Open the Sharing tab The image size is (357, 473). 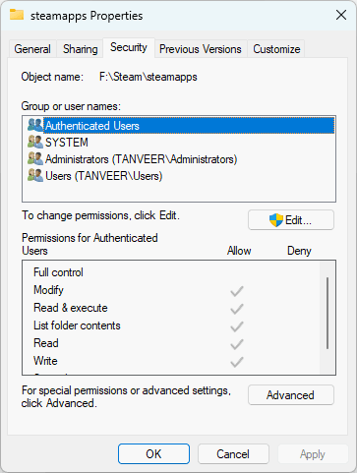[x=81, y=49]
